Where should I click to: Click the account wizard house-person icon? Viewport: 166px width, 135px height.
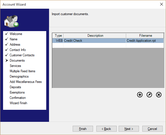[11, 21]
